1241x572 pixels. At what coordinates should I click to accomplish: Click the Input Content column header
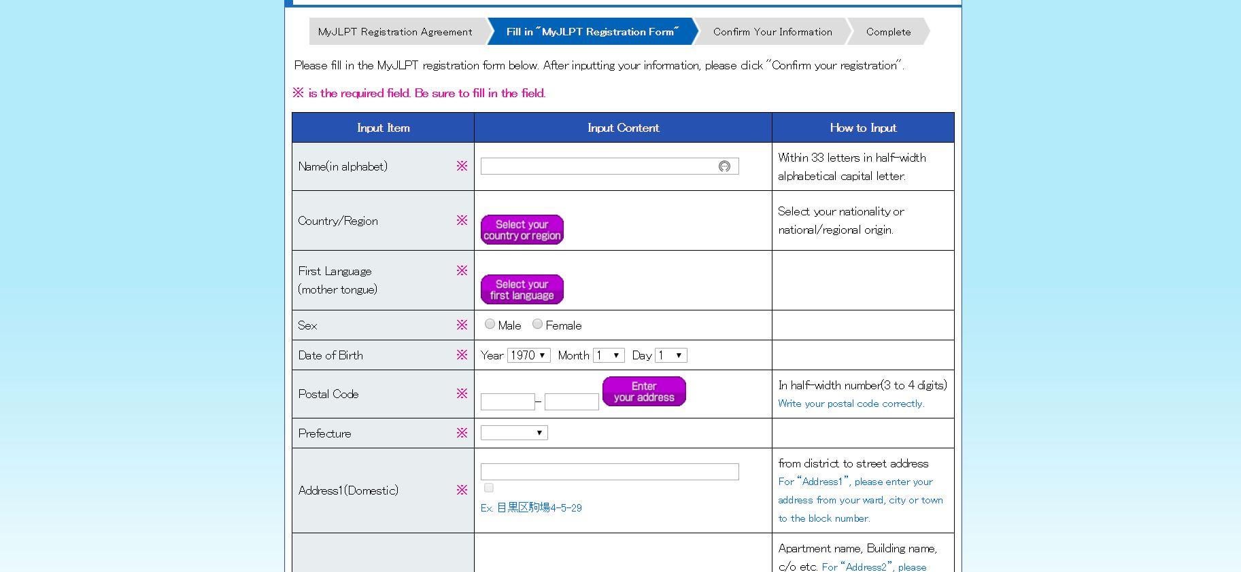click(x=623, y=128)
